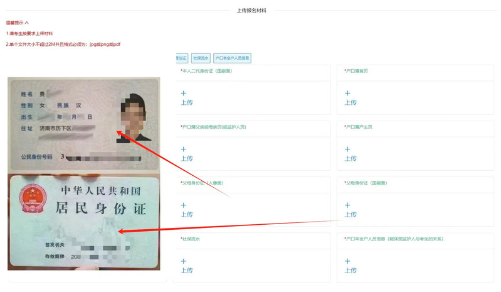Click plus icon under 本人二代身份证 (国徽面)
501x292 pixels.
[183, 93]
